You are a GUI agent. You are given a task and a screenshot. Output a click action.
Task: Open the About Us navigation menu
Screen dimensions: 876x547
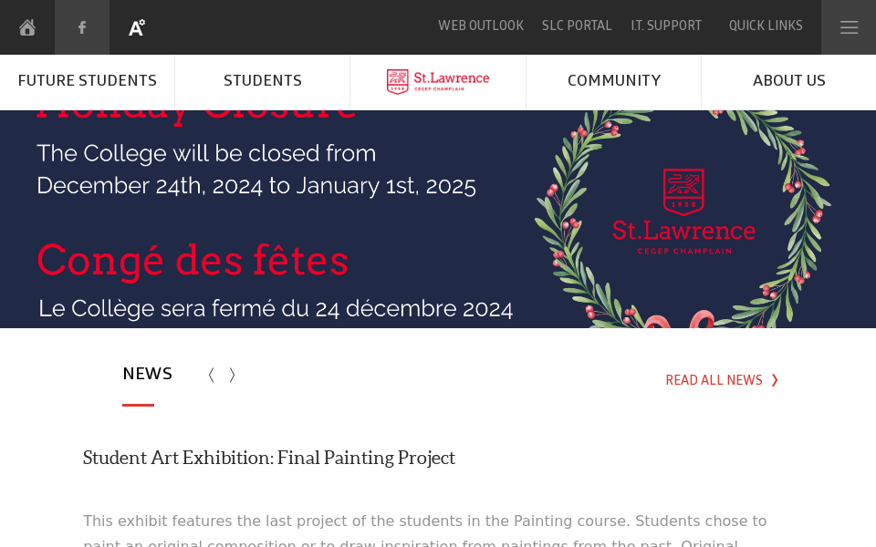(x=788, y=81)
